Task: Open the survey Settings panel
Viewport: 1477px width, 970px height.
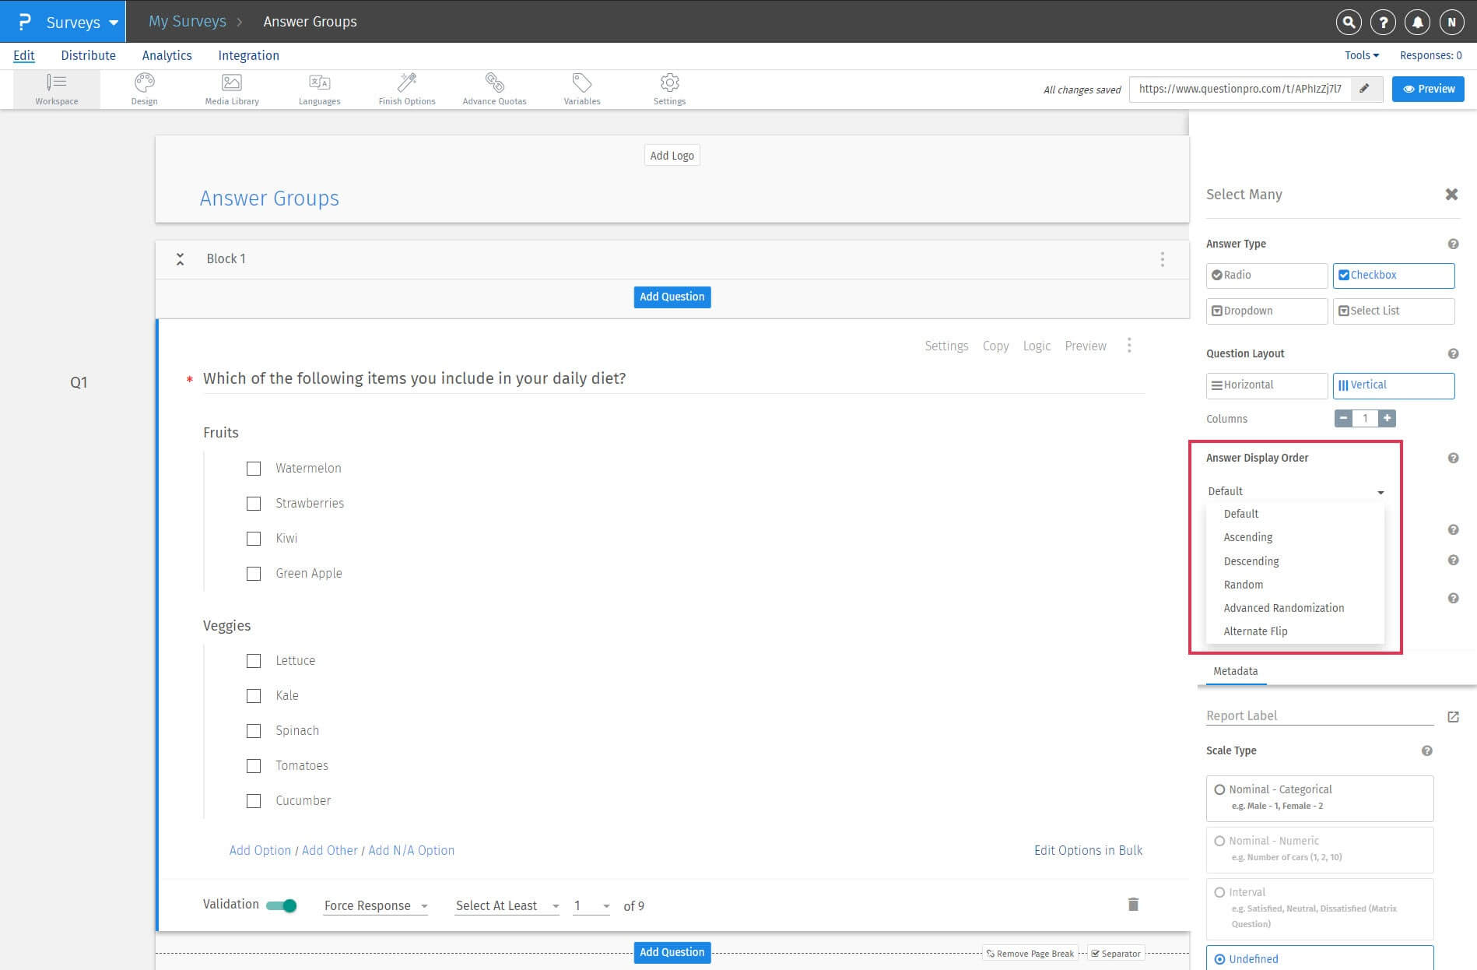Action: pos(669,87)
